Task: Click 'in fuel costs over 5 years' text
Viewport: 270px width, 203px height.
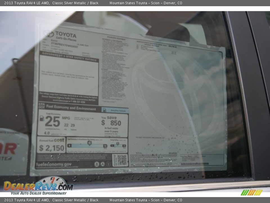Action: (111, 130)
